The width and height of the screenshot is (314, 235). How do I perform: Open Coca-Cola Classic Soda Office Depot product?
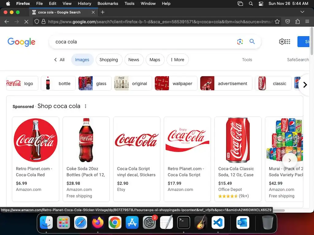pos(238,159)
